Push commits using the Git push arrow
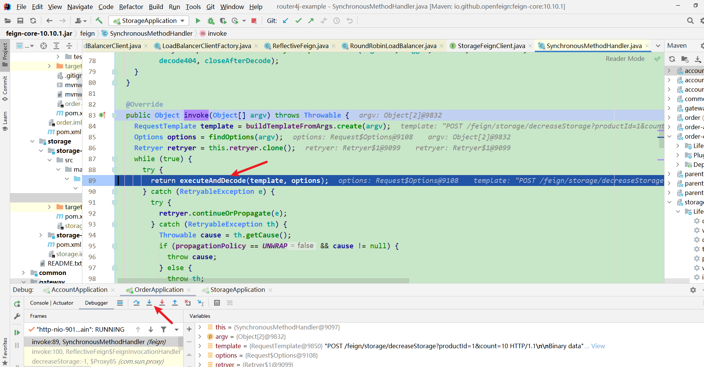The image size is (704, 367). pos(311,21)
